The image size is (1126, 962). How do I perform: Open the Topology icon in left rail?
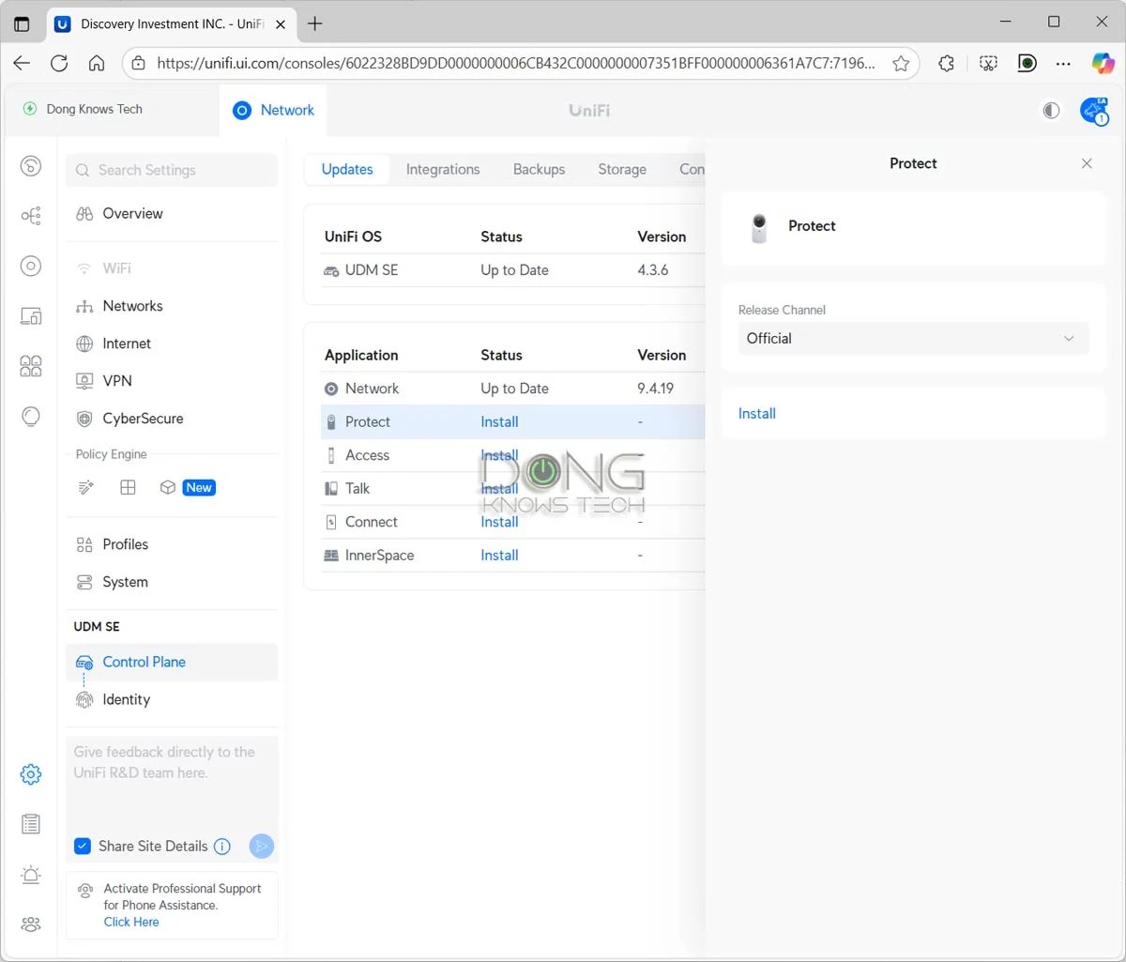[31, 216]
